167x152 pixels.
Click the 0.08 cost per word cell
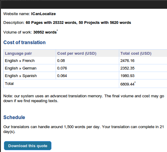61,61
